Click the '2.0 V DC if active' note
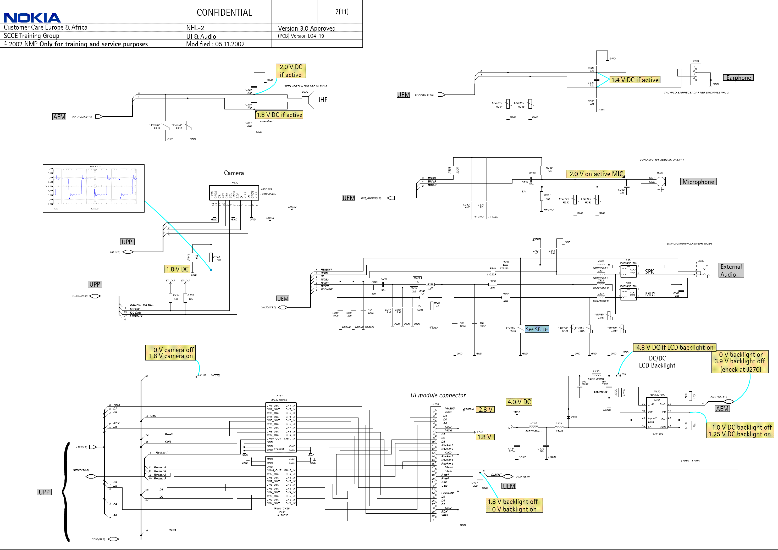The height and width of the screenshot is (550, 778). tap(291, 71)
